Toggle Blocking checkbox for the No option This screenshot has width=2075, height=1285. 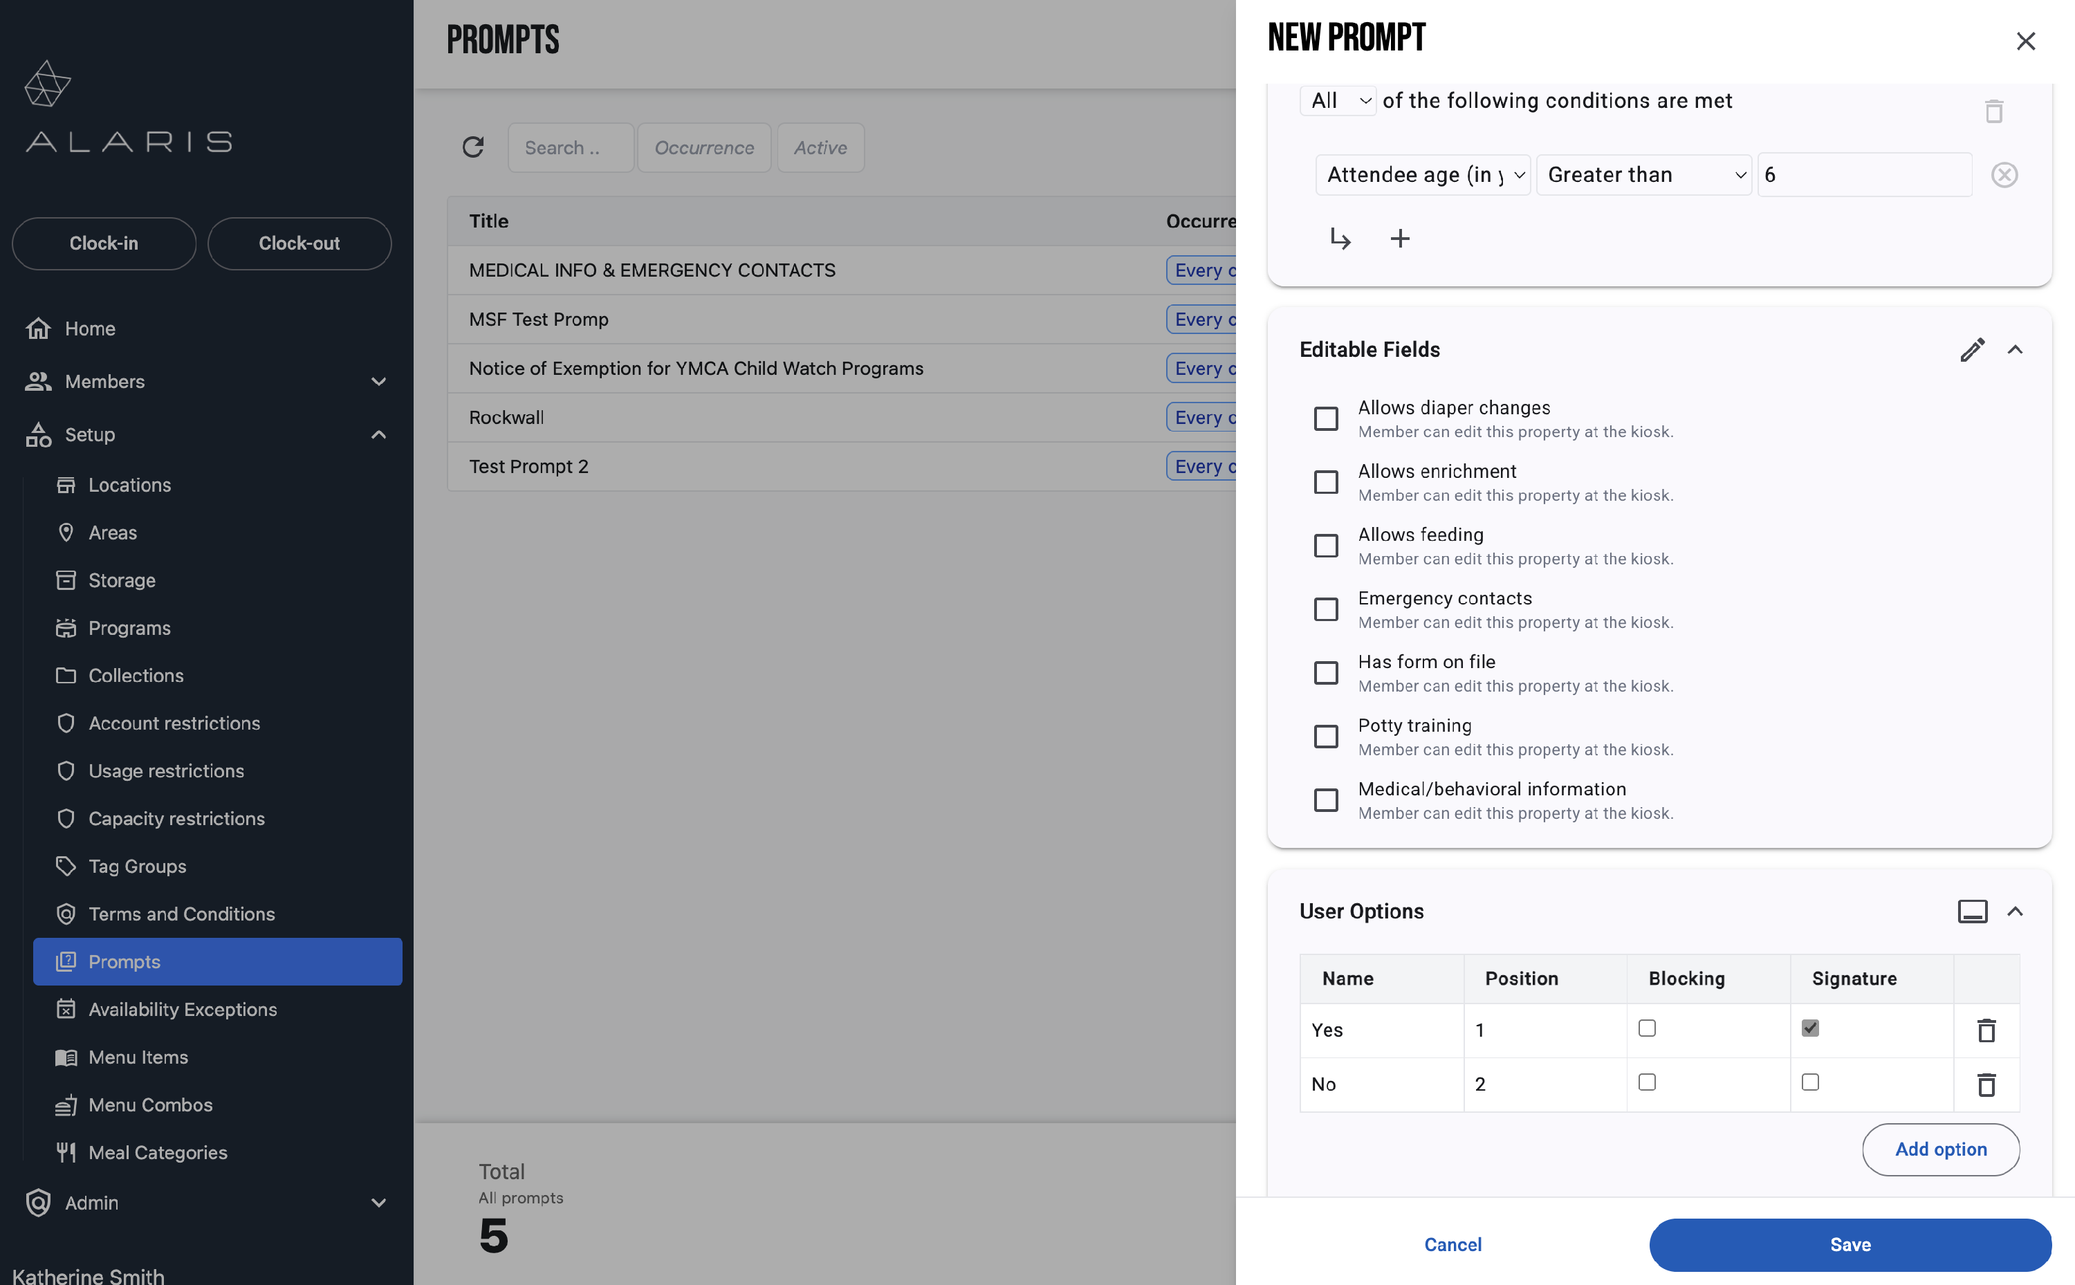pyautogui.click(x=1647, y=1083)
